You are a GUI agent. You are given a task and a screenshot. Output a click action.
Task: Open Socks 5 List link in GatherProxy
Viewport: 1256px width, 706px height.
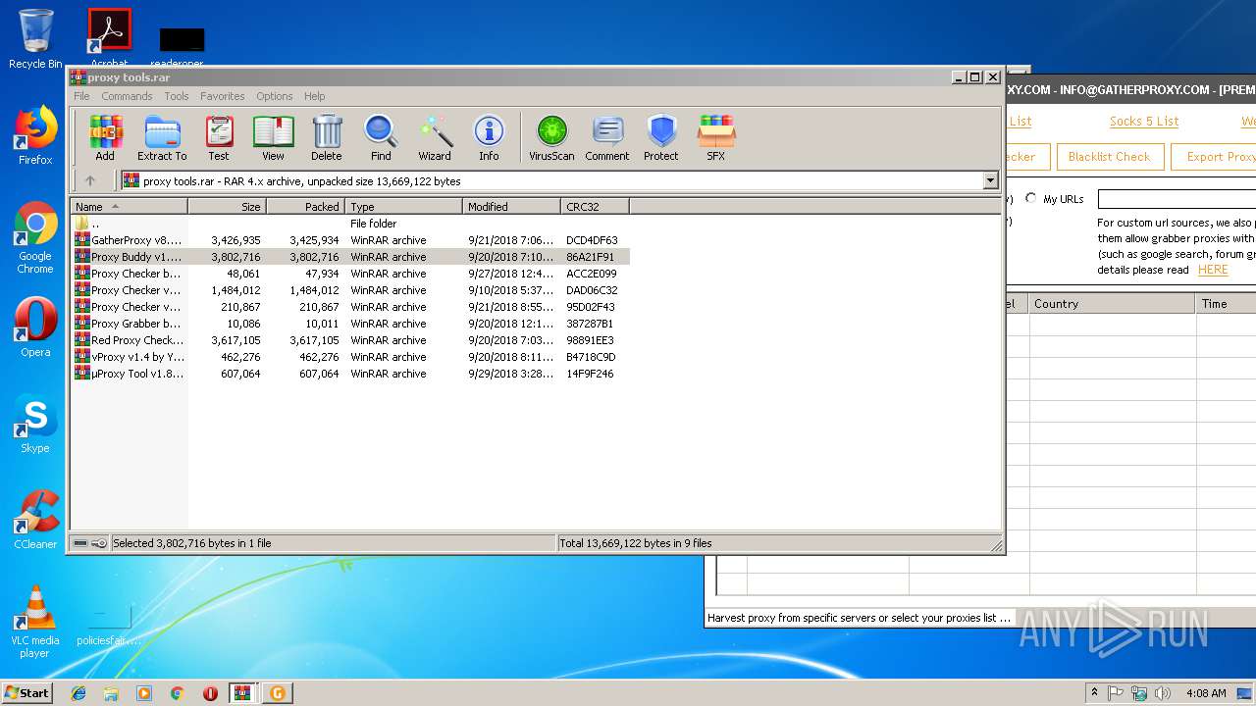1144,122
